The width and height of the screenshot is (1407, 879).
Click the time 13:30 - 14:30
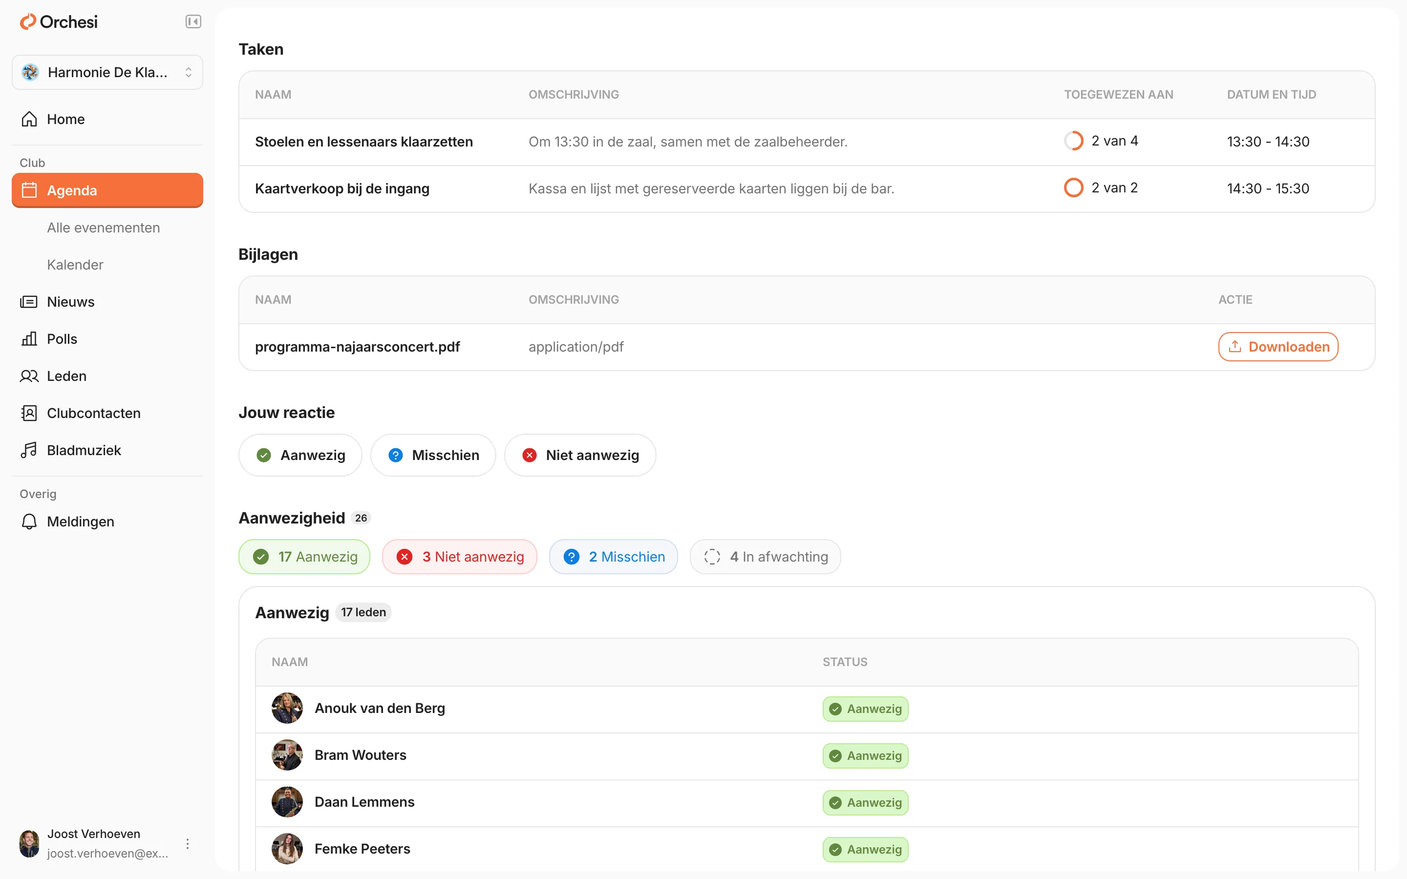[x=1268, y=142]
